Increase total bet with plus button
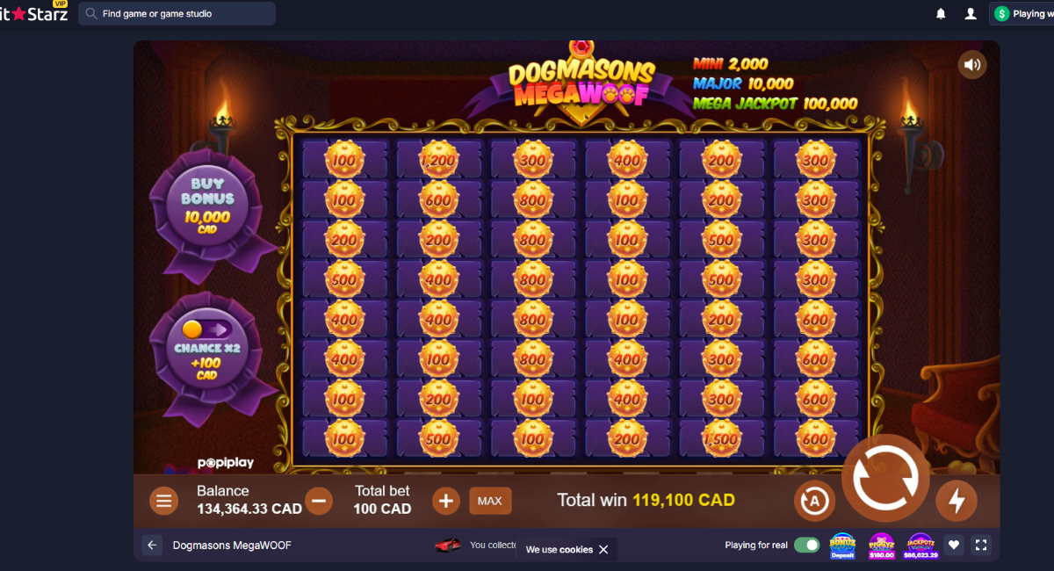 pyautogui.click(x=446, y=502)
